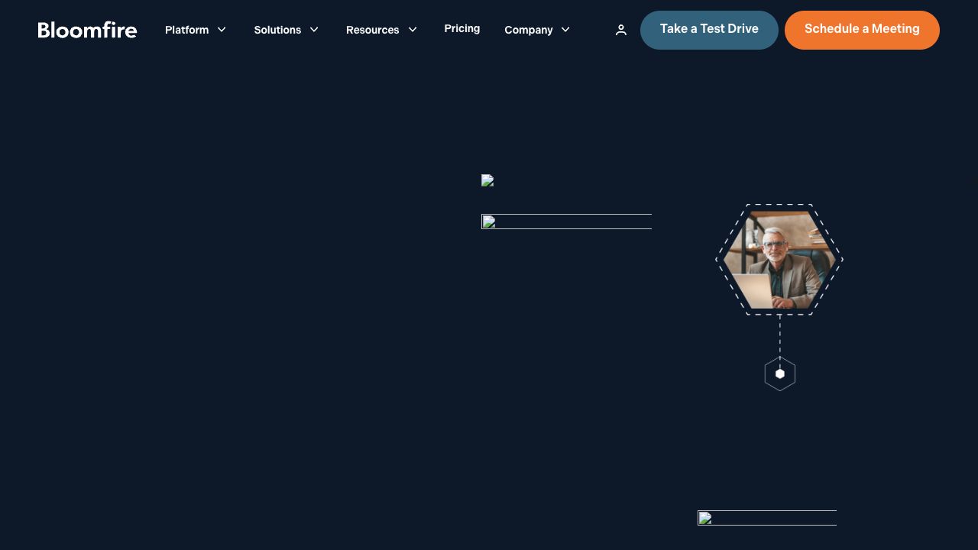
Task: Go to the Pricing page
Action: click(462, 28)
